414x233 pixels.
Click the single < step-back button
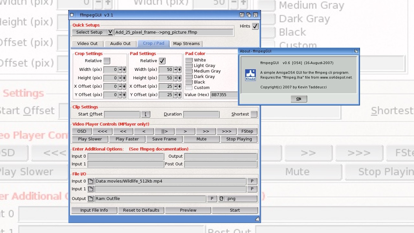point(144,131)
